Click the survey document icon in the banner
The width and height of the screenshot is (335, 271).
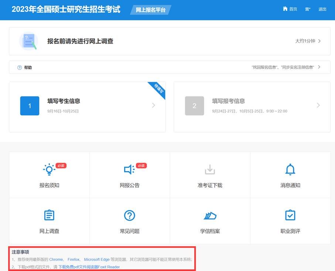[29, 41]
